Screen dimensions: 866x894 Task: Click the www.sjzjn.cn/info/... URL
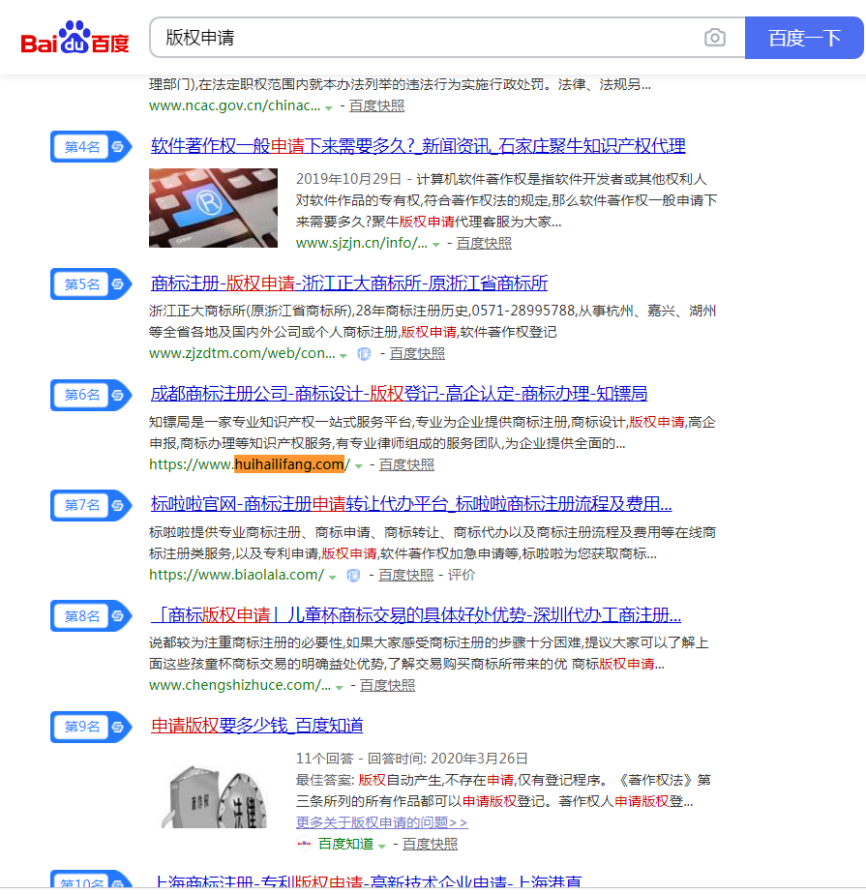click(x=362, y=244)
